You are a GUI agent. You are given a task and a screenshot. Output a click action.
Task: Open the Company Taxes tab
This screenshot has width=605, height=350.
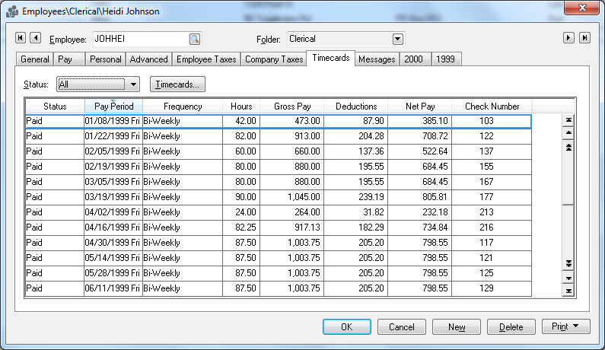click(x=273, y=59)
